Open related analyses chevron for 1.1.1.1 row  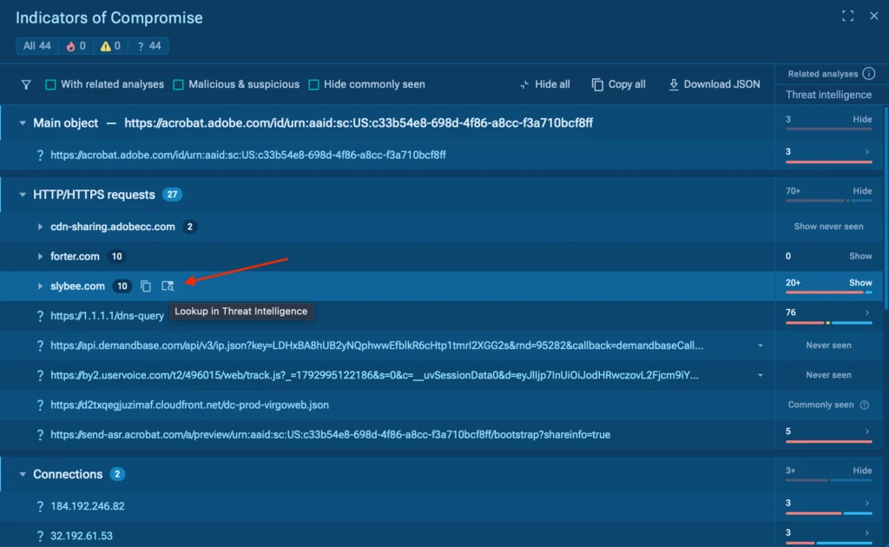coord(867,313)
